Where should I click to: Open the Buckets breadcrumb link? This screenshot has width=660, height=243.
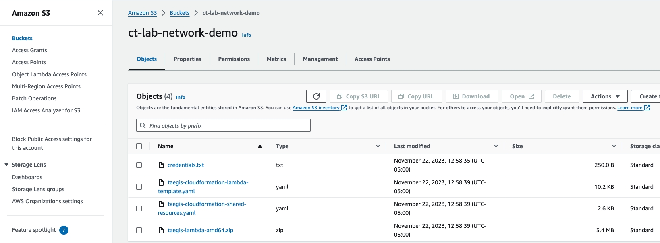tap(180, 13)
